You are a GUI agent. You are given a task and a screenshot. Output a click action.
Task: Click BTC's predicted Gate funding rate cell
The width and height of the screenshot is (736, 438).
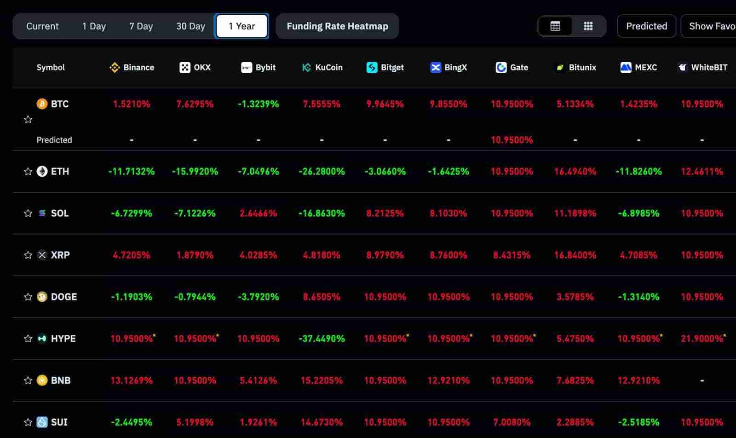click(512, 139)
